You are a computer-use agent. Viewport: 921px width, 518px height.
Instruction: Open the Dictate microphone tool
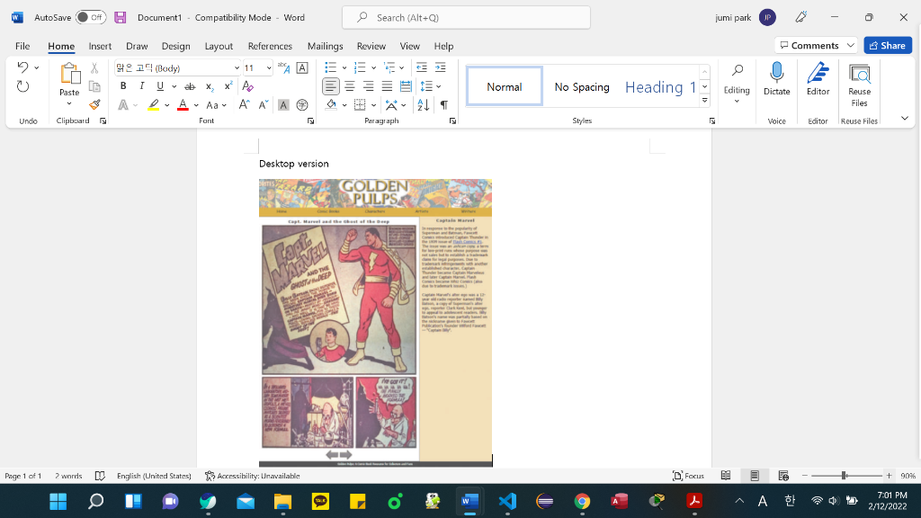coord(776,79)
